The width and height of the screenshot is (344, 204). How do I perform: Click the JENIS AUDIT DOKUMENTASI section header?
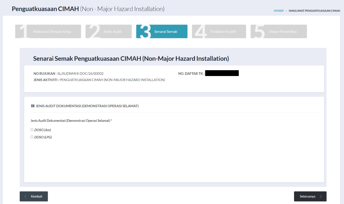(87, 106)
